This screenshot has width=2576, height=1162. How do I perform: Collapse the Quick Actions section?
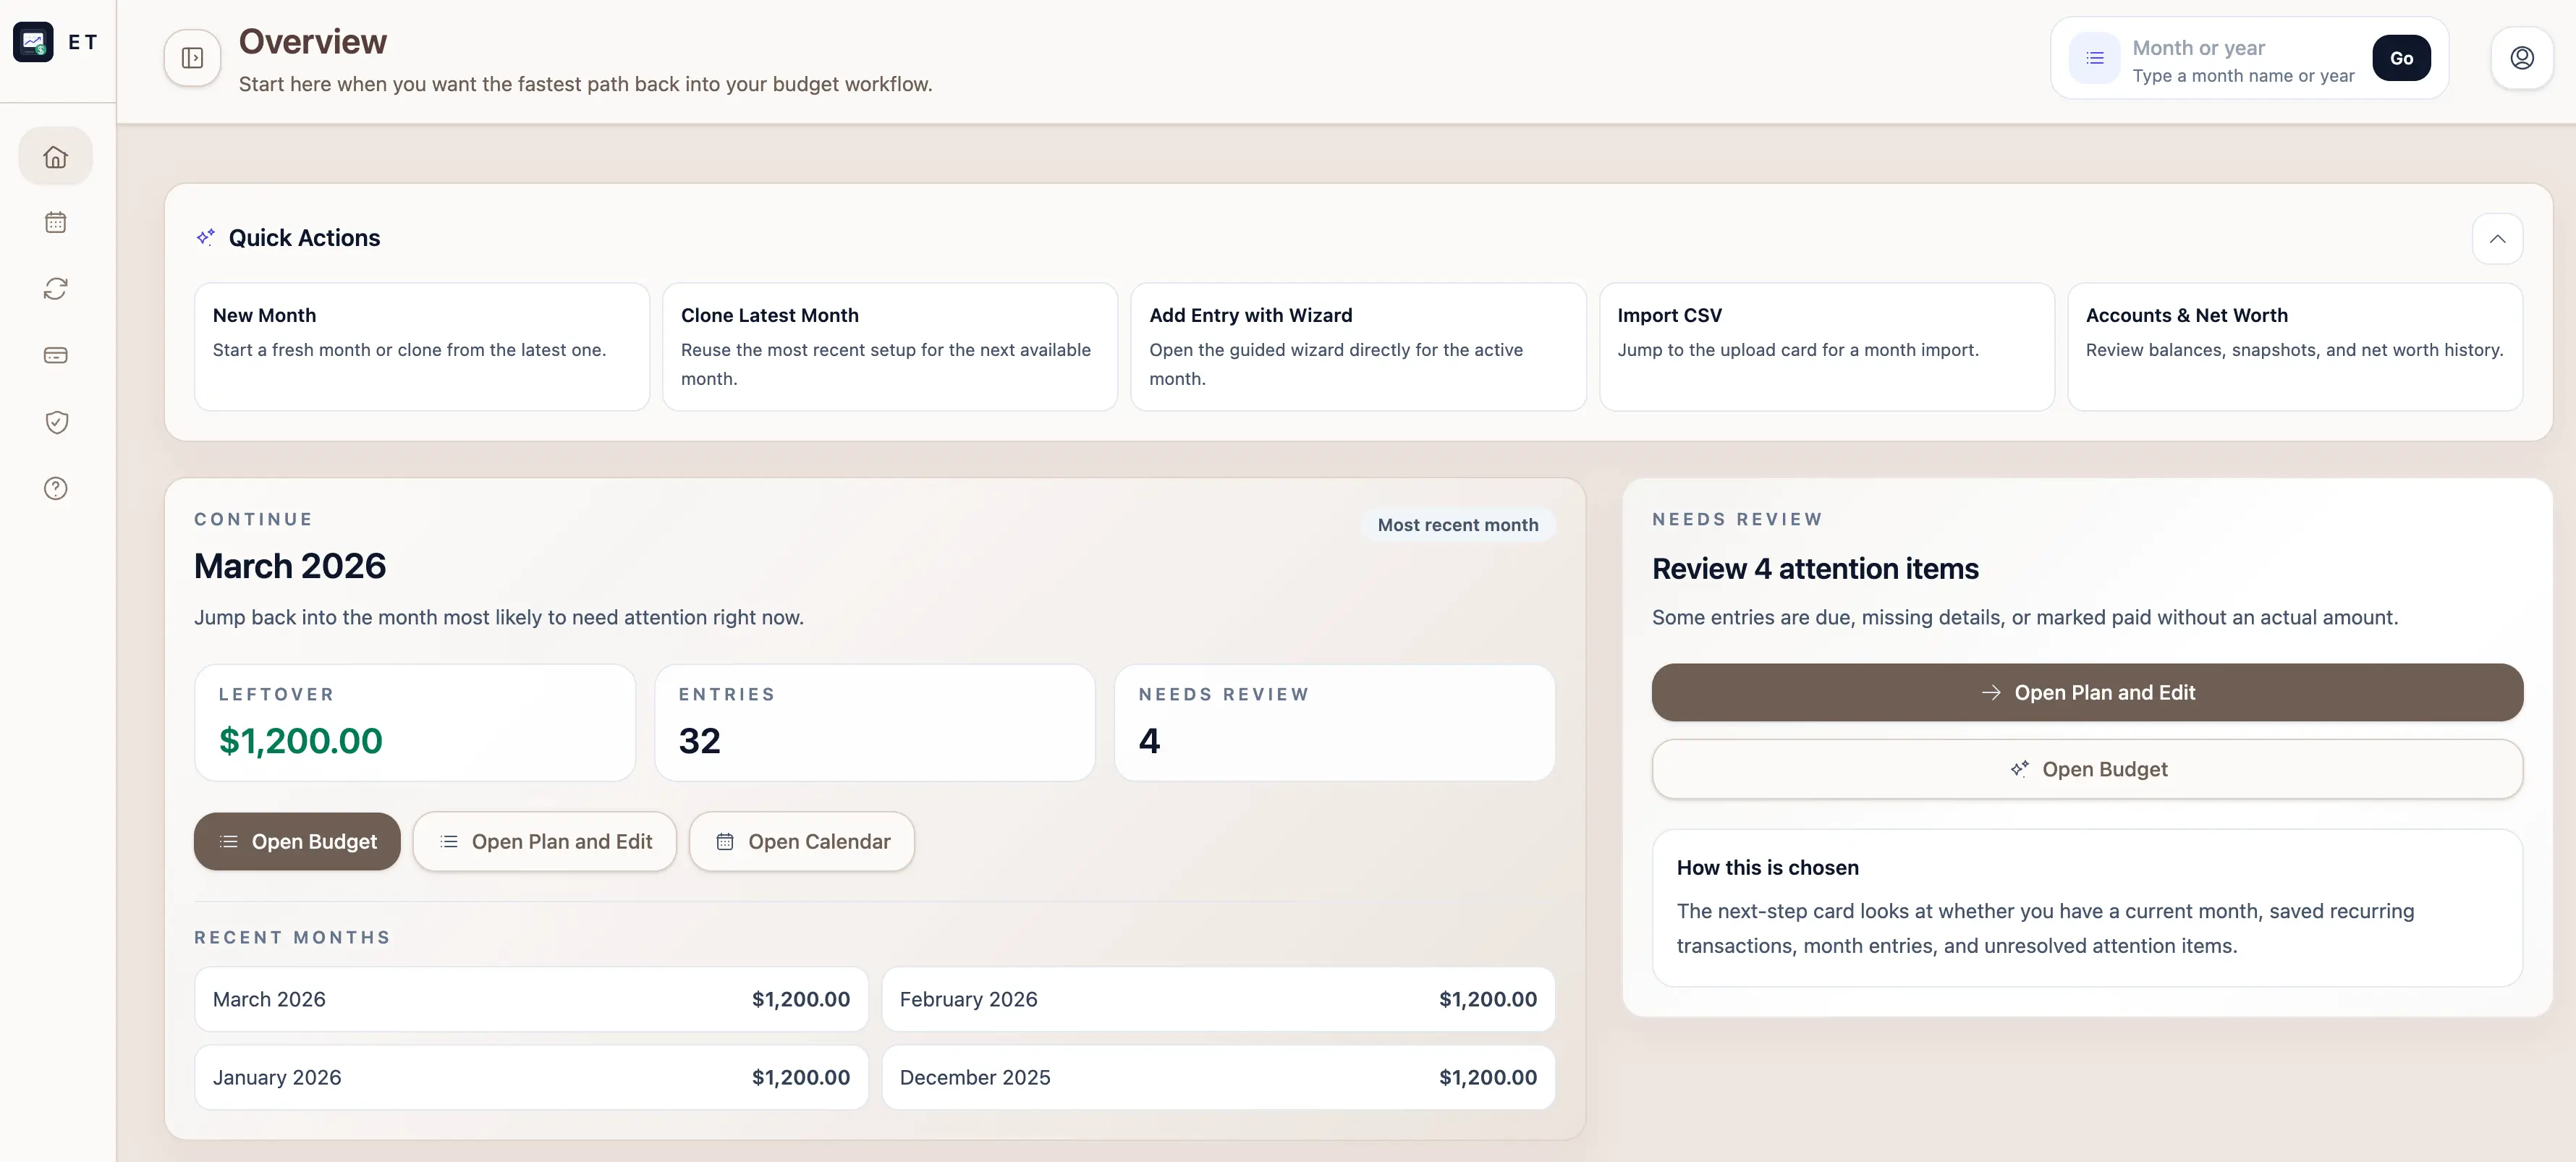click(2497, 238)
